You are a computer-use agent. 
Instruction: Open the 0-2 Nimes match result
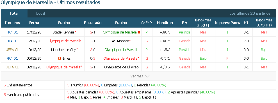(93, 59)
